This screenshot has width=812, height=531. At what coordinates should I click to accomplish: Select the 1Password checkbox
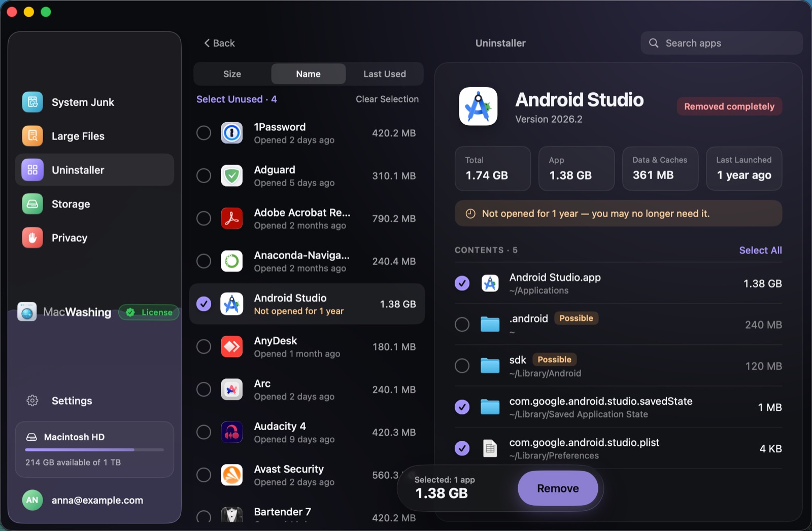pos(204,133)
